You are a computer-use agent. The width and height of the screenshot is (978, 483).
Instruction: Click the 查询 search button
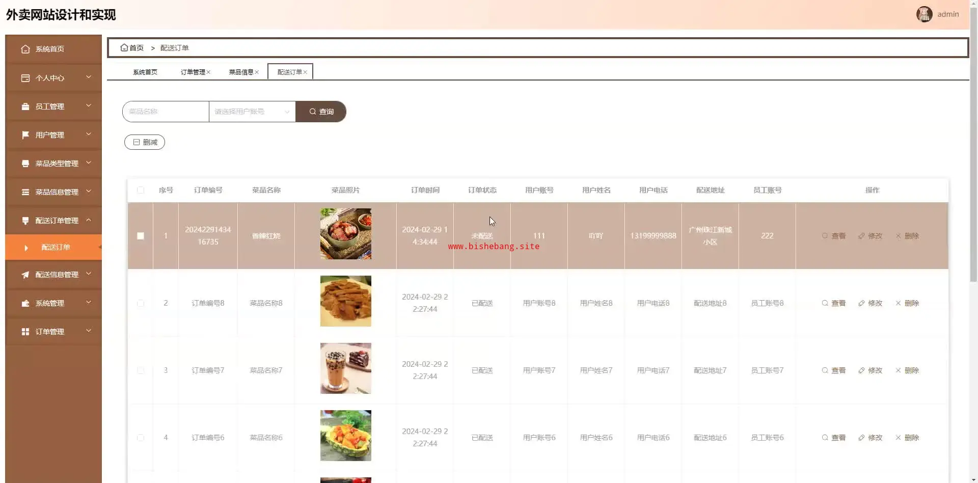click(x=321, y=112)
